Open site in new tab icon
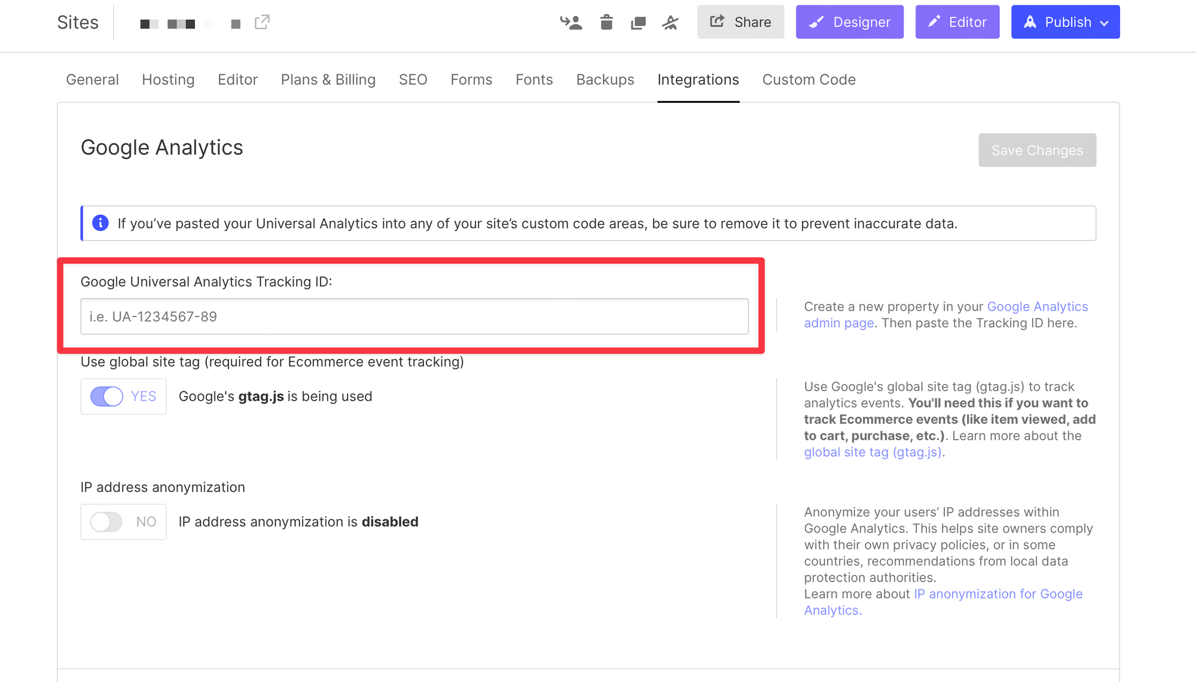Image resolution: width=1196 pixels, height=682 pixels. pyautogui.click(x=262, y=22)
